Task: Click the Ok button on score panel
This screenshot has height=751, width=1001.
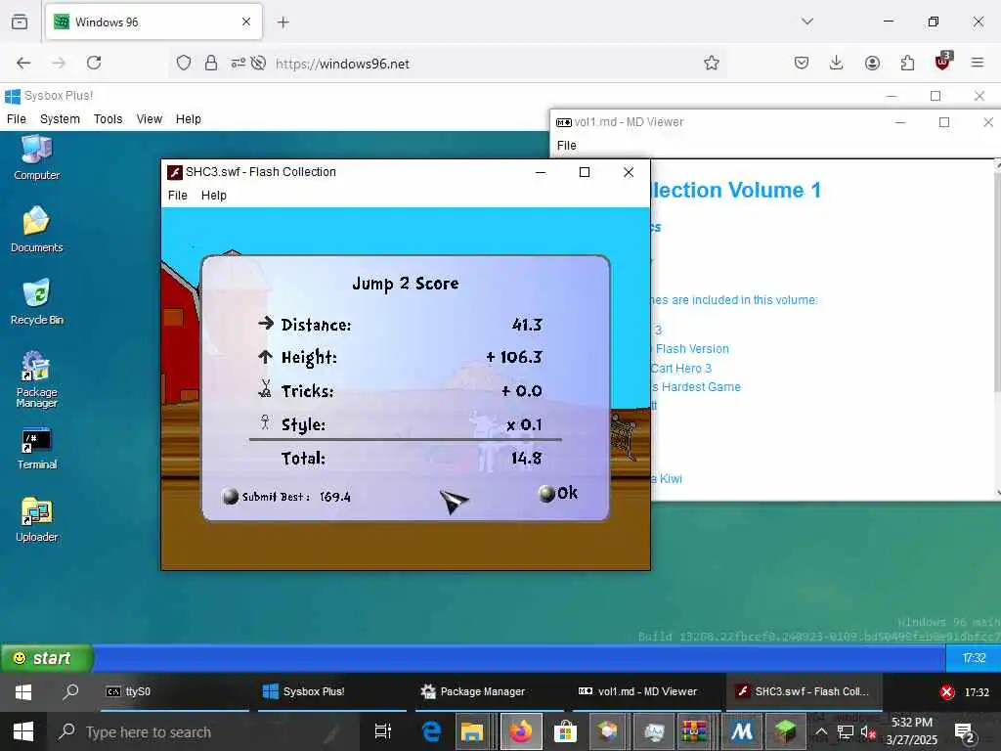Action: [558, 493]
